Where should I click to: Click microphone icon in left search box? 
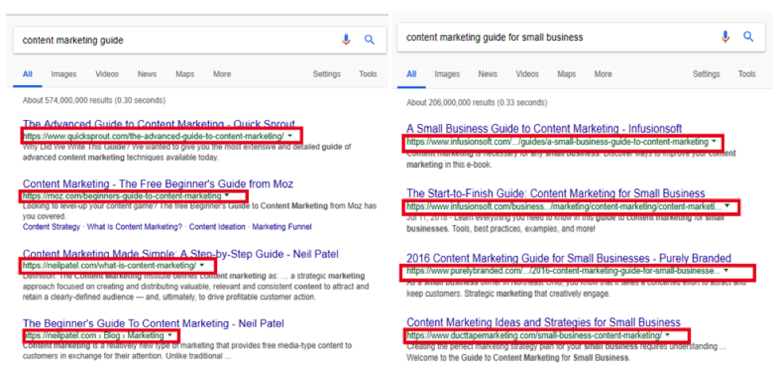click(x=346, y=40)
